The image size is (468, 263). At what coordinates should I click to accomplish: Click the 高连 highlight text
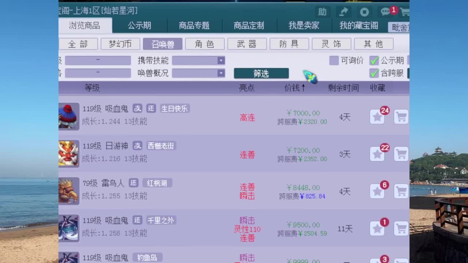(x=247, y=118)
